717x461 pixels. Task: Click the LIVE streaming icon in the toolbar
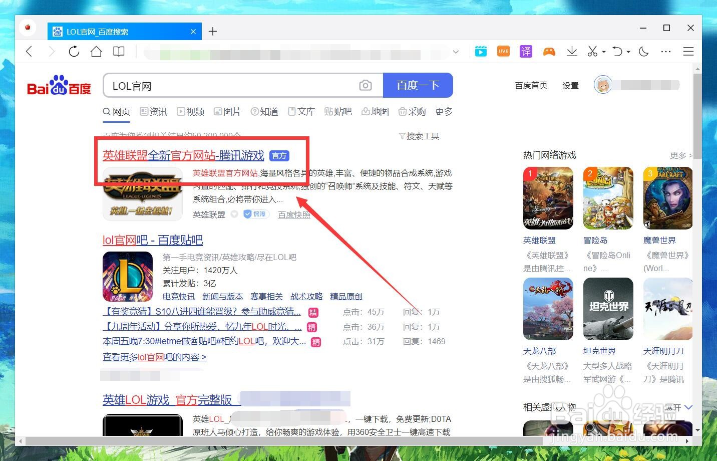point(503,51)
